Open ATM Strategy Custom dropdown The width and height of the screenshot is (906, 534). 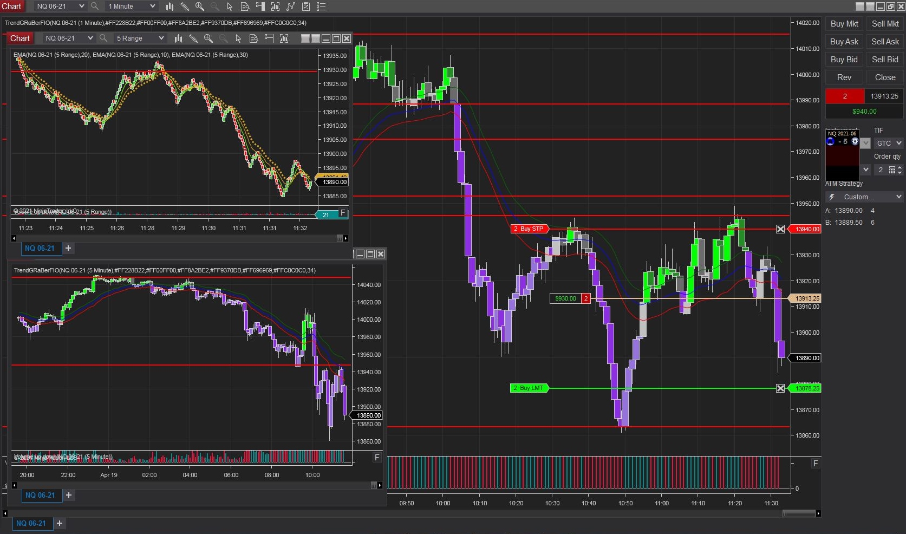(x=864, y=197)
